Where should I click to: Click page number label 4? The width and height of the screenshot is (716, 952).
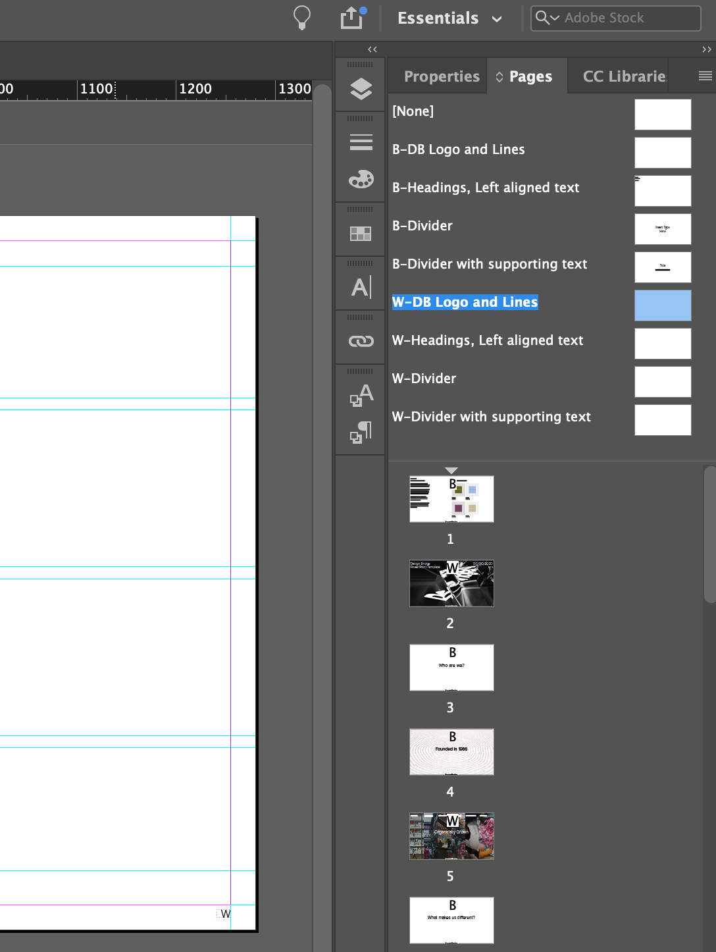(450, 792)
